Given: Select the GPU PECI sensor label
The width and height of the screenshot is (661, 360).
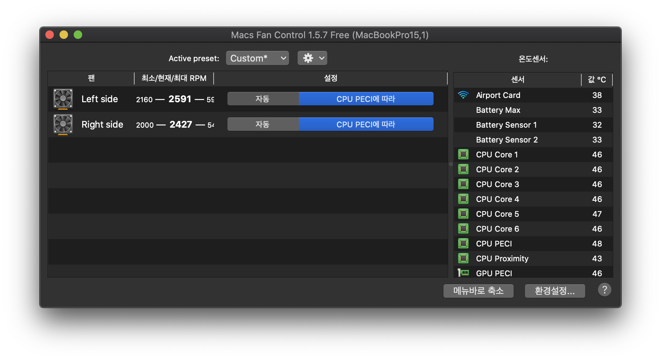Looking at the screenshot, I should [494, 273].
